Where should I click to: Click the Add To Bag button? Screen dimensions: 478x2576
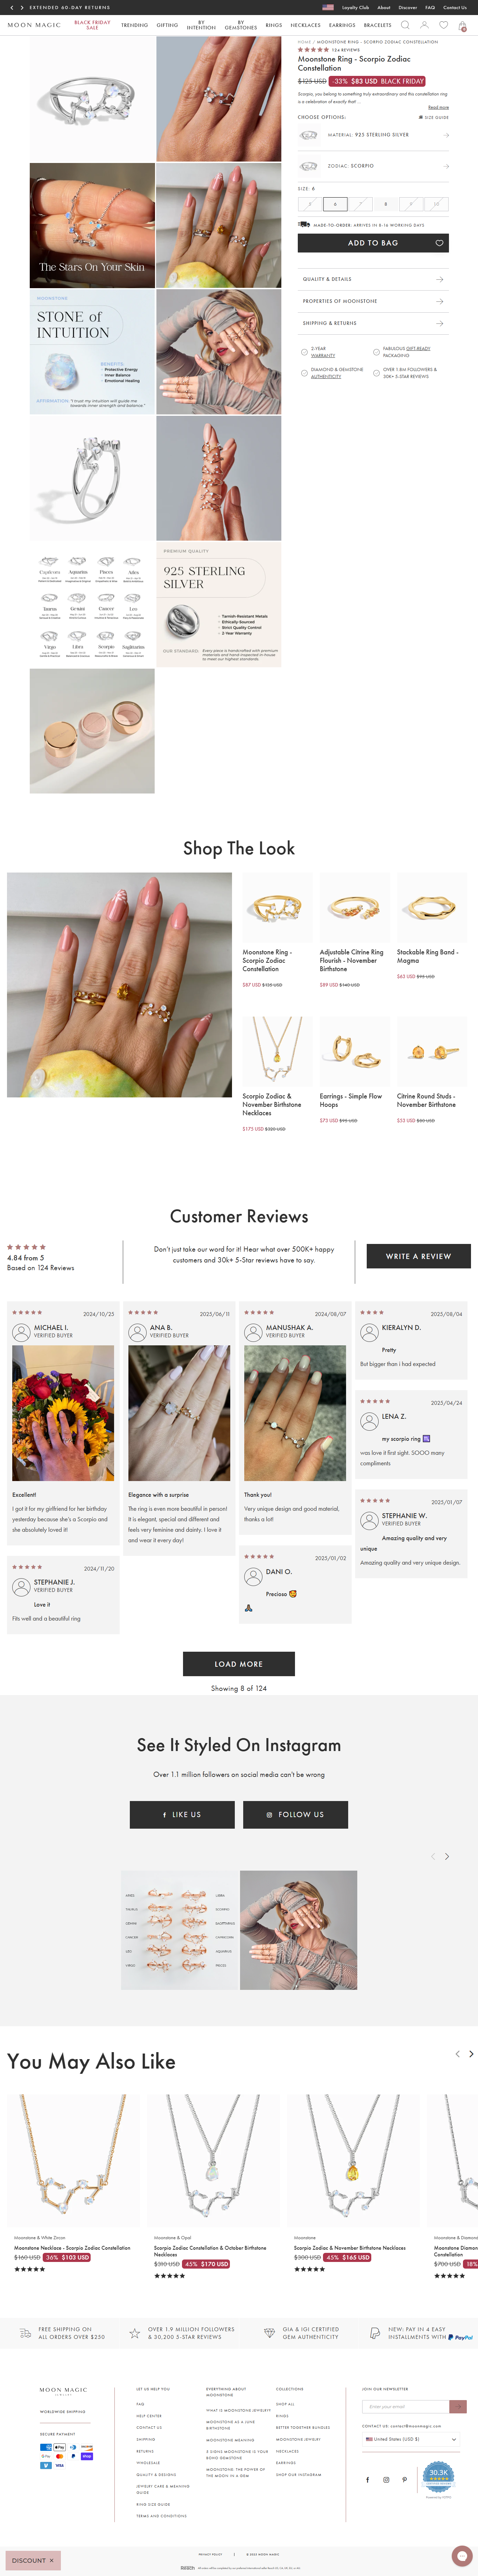tap(373, 243)
